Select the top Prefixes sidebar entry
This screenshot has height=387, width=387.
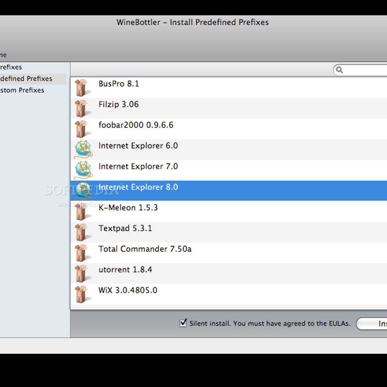[11, 67]
